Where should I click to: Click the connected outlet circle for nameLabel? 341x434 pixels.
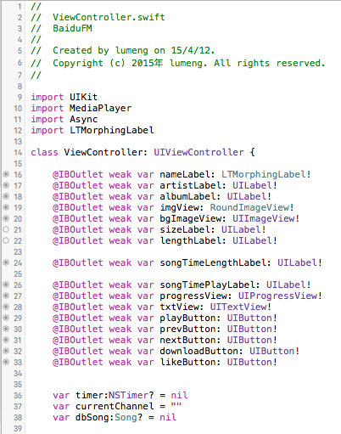[6, 174]
